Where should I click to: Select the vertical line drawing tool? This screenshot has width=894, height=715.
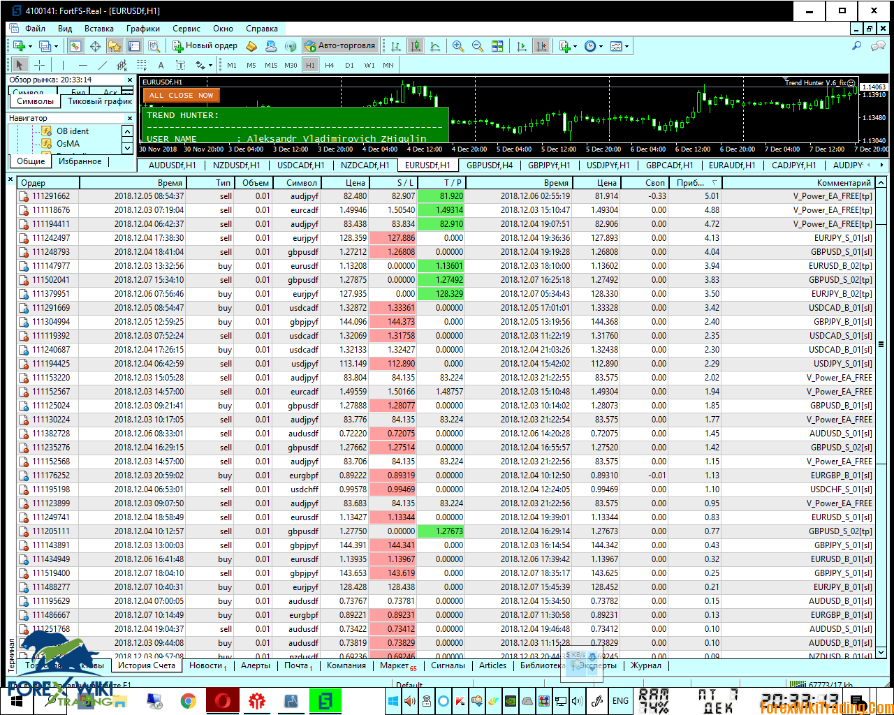point(63,65)
